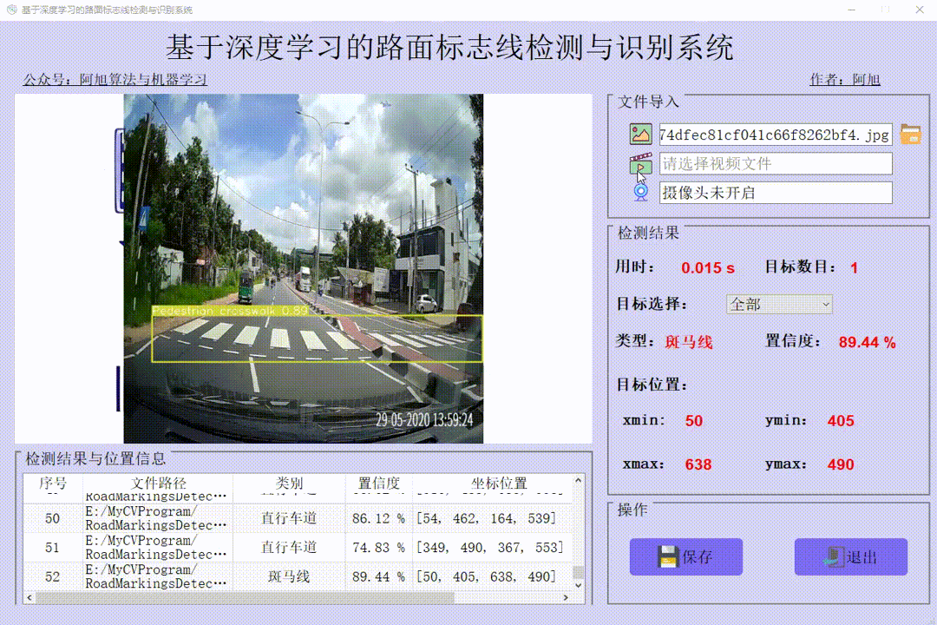Open the video file import icon
The height and width of the screenshot is (625, 937).
click(x=640, y=163)
